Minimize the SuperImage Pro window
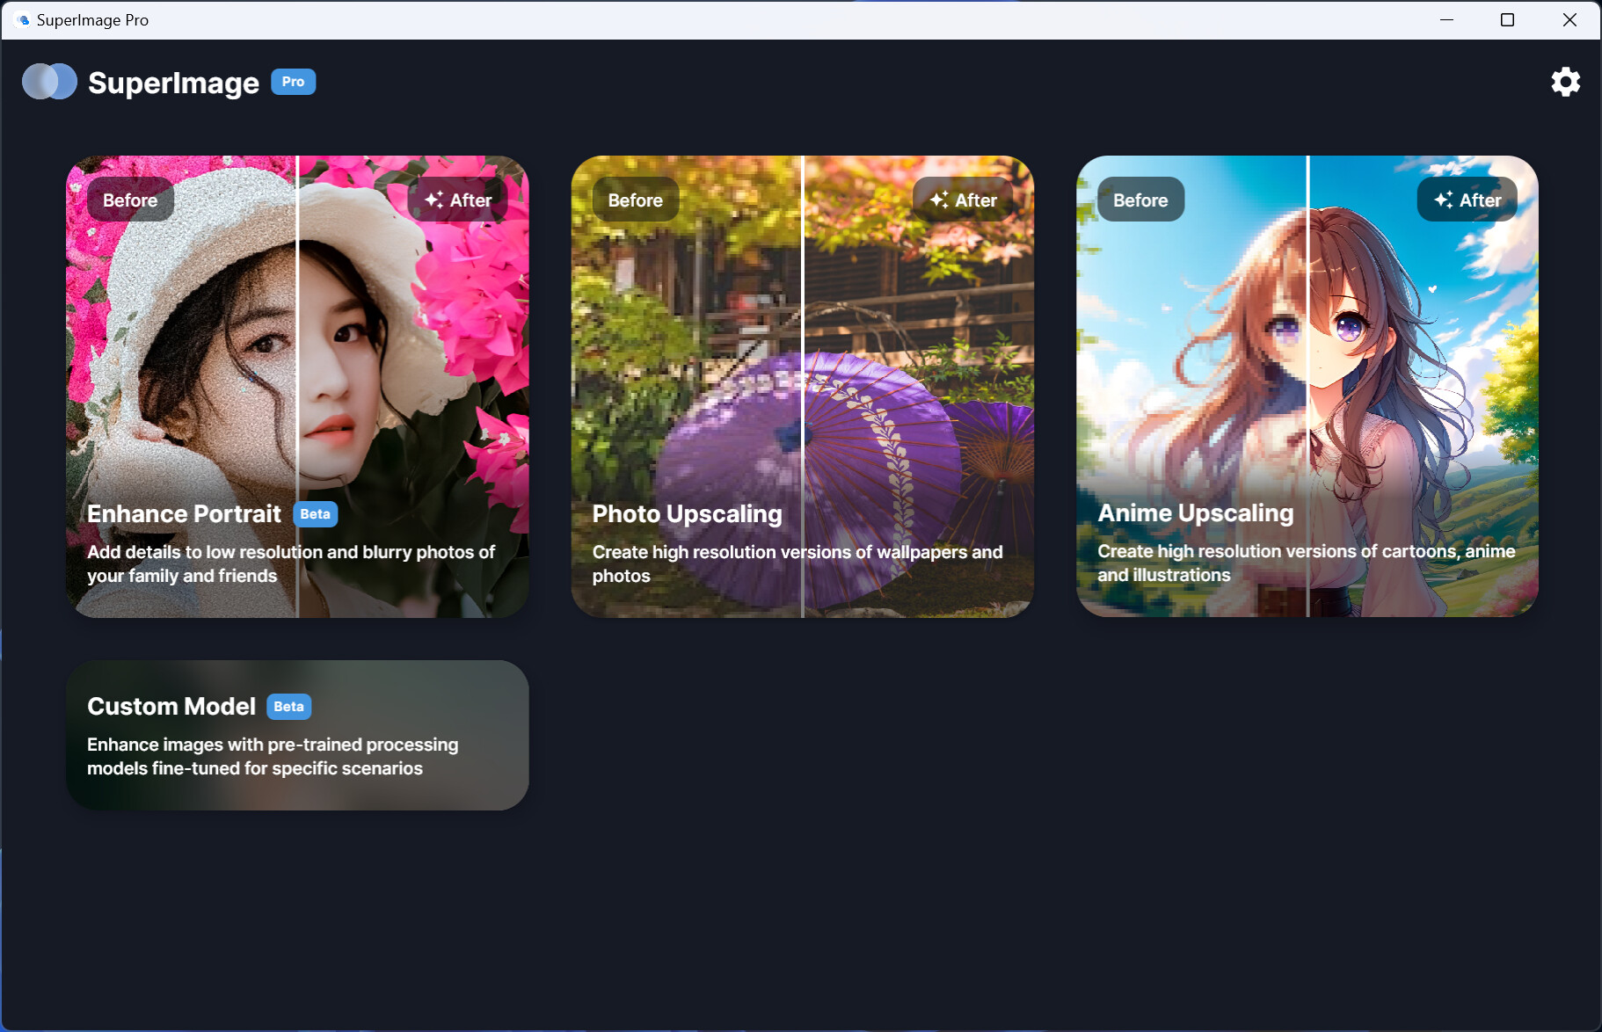Image resolution: width=1602 pixels, height=1032 pixels. (1446, 19)
